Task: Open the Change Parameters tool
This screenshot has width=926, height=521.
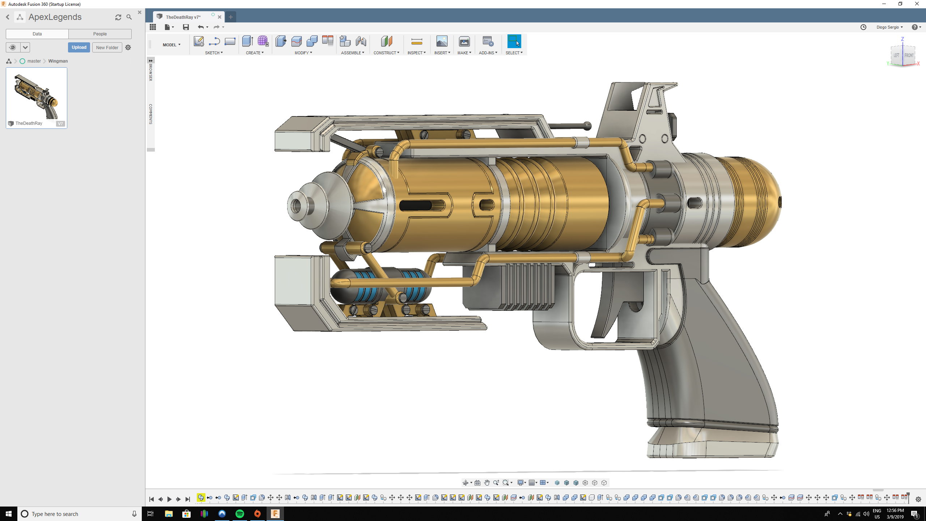Action: [x=328, y=41]
